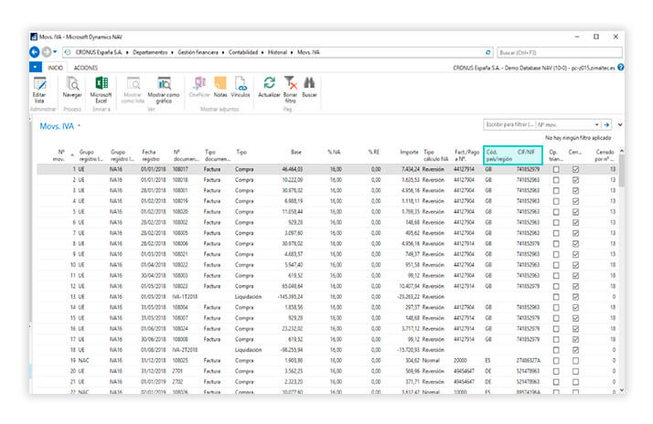The image size is (653, 424).
Task: Expand the filter pane chevron
Action: [620, 123]
